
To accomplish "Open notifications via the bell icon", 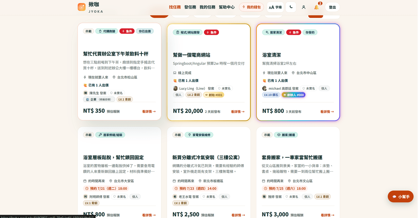I will pos(316,7).
